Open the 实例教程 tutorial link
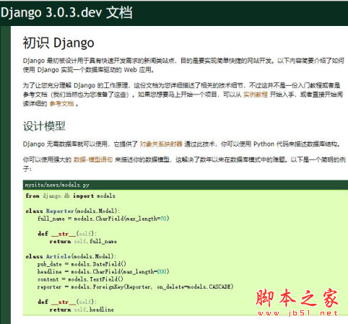348x324 pixels. pos(256,95)
